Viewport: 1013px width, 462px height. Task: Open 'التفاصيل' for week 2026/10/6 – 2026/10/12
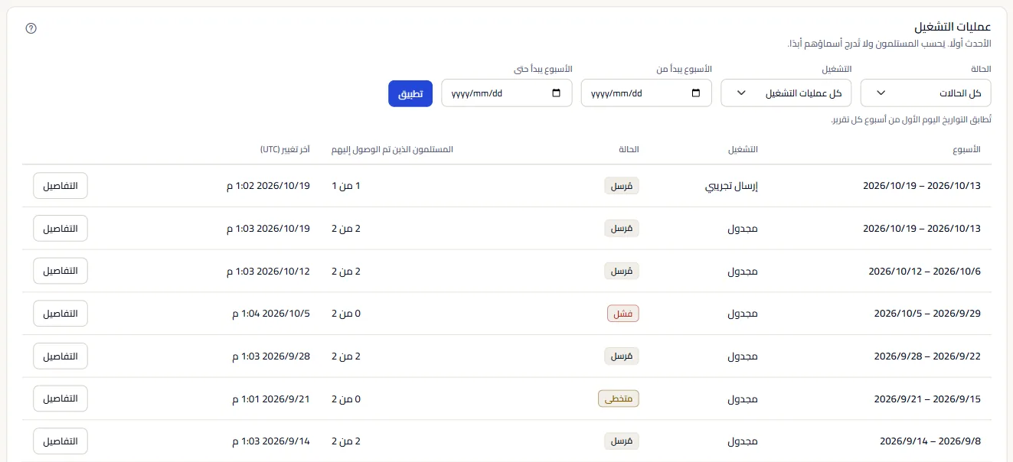point(60,271)
